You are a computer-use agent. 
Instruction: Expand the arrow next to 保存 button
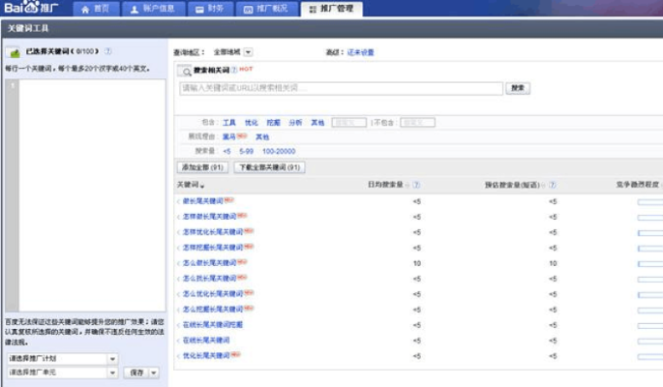click(154, 372)
